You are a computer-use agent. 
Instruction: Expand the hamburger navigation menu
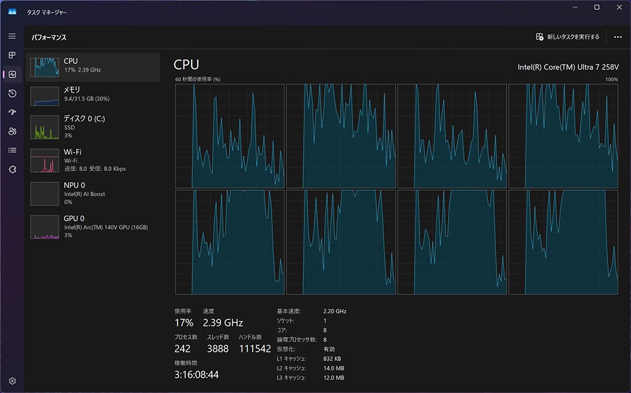click(x=12, y=36)
